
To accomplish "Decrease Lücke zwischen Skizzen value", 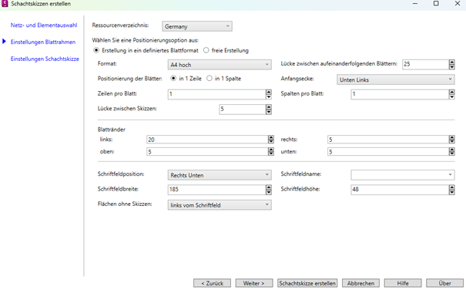I will pyautogui.click(x=269, y=112).
